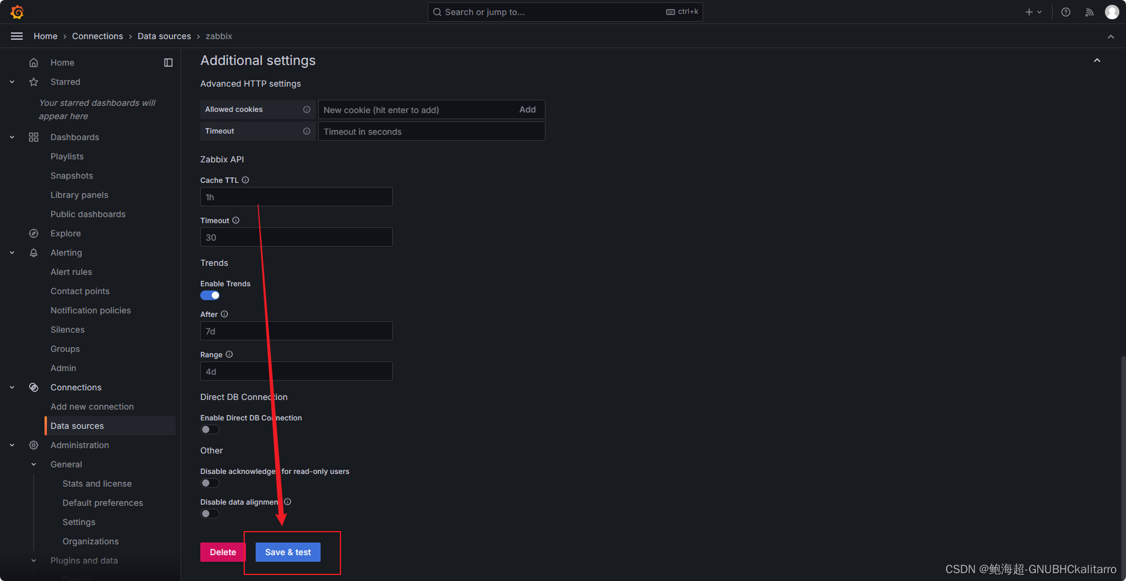
Task: Click the Timeout 30 input field
Action: click(296, 237)
